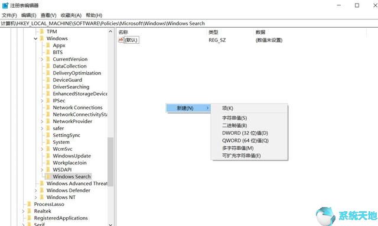378x226 pixels.
Task: Click the DriverSearching folder icon
Action: [48, 87]
